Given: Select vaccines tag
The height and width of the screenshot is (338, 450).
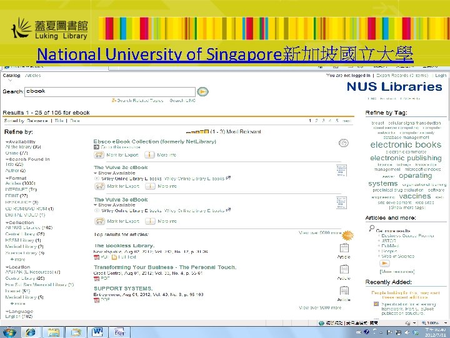Looking at the screenshot, I should pos(415,197).
